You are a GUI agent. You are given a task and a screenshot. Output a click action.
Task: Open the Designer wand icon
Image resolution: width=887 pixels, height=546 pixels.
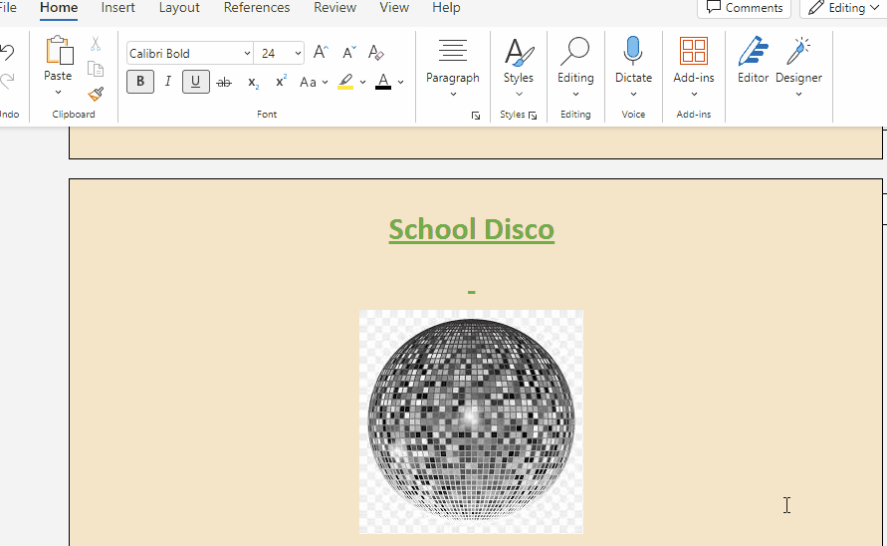coord(798,52)
